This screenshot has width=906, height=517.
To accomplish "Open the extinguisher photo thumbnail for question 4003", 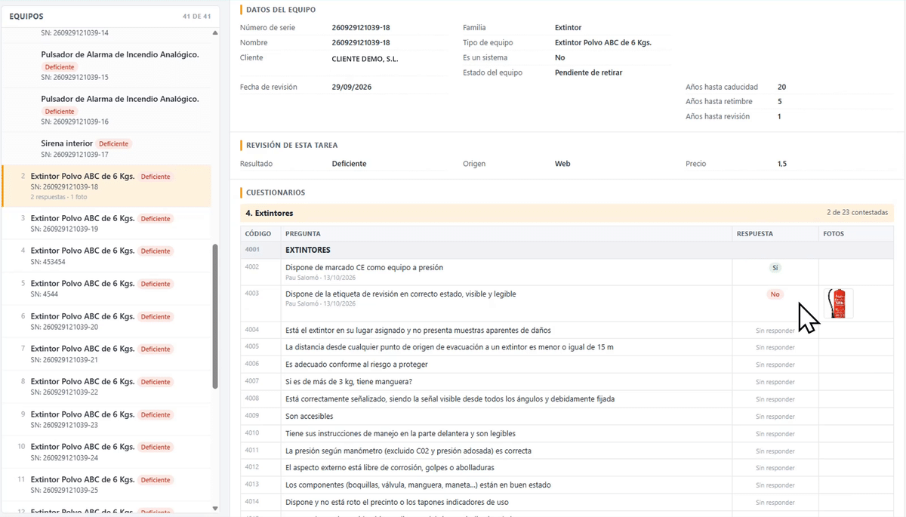I will pyautogui.click(x=839, y=303).
